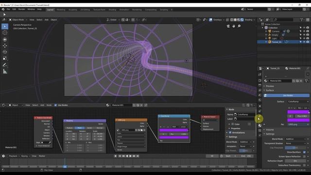Screen dimensions: 311x175
Task: Select the 3D Cursor tool
Action: coord(5,33)
